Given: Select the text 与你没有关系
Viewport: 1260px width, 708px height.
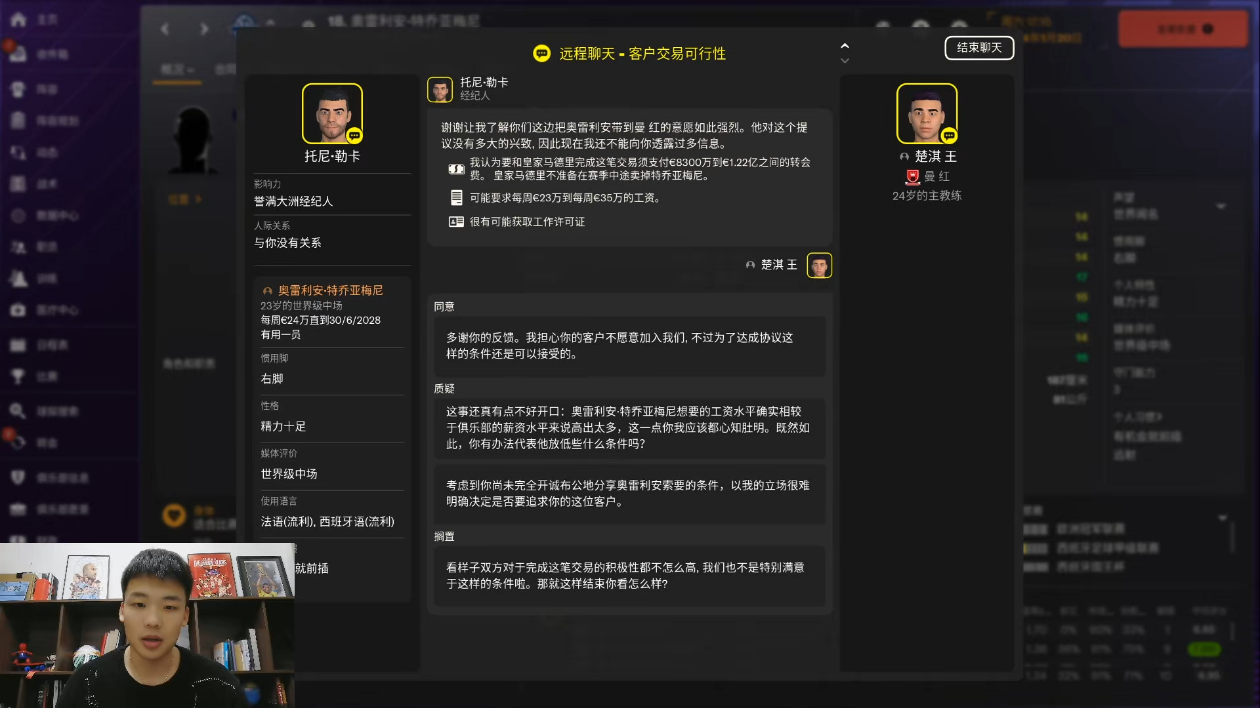Looking at the screenshot, I should pos(287,243).
